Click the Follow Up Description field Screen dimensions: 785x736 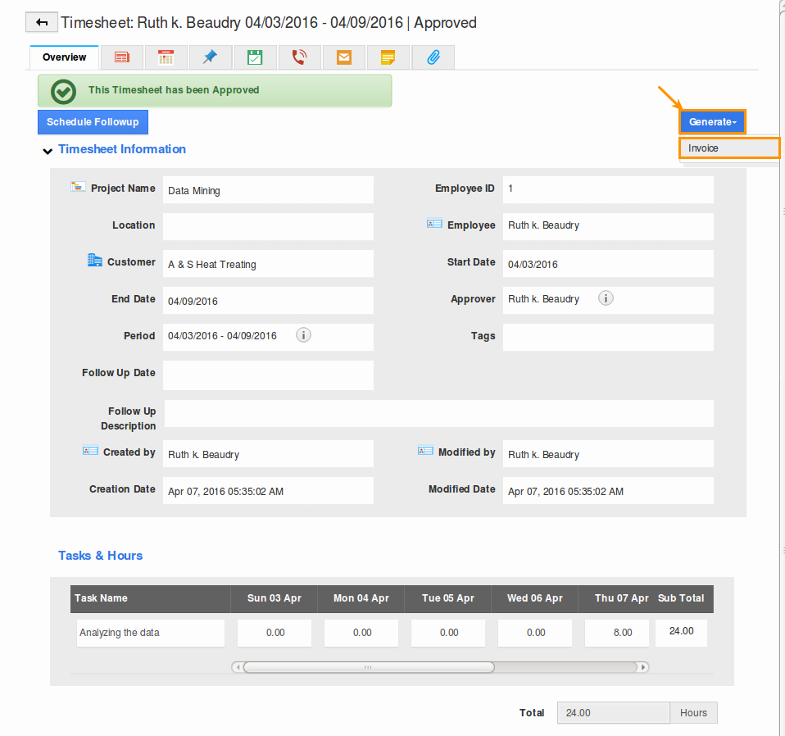(x=438, y=414)
